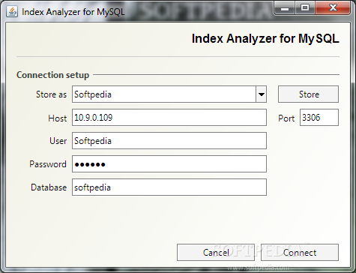The width and height of the screenshot is (356, 273).
Task: Close the Index Analyzer window
Action: pos(333,8)
